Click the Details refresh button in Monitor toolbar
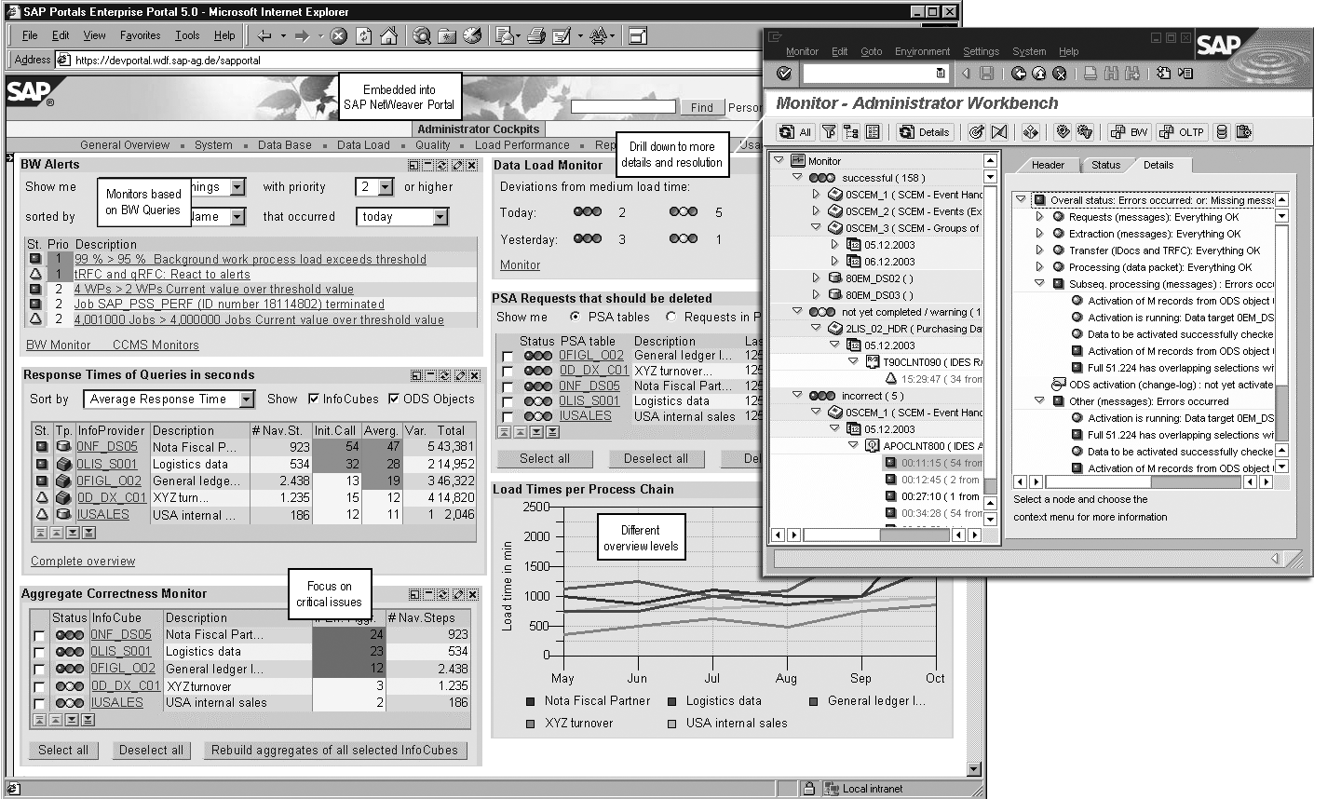Viewport: 1341px width, 799px height. point(924,132)
